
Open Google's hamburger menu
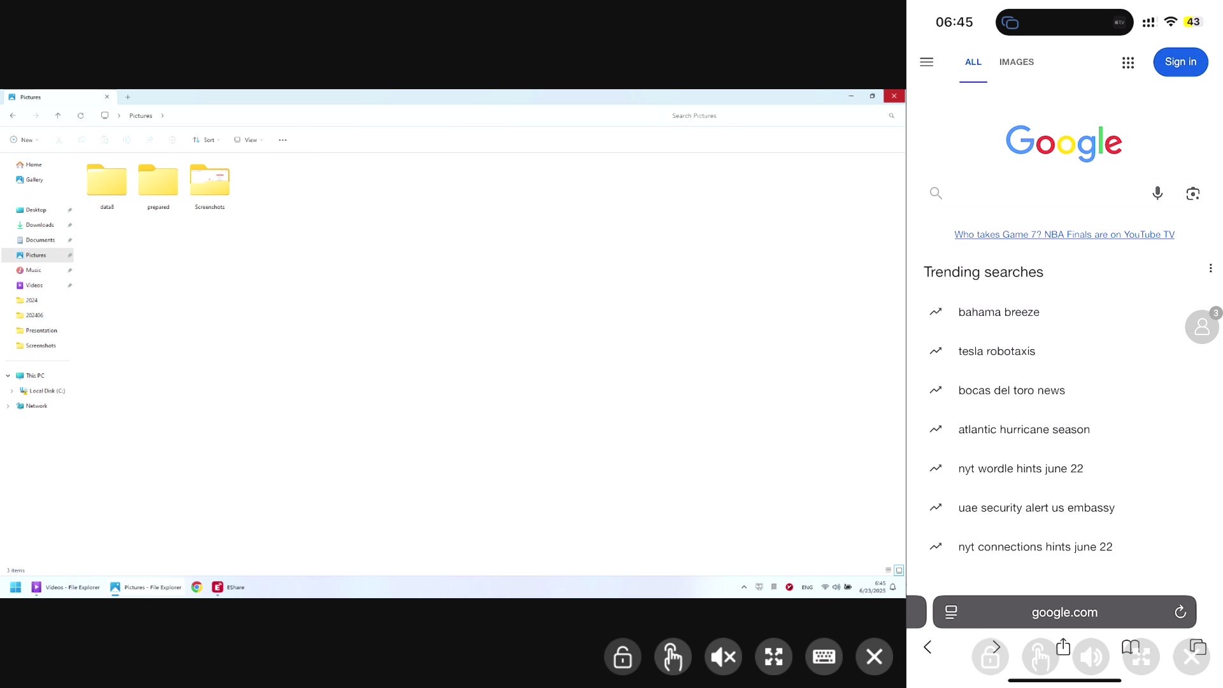(x=926, y=62)
